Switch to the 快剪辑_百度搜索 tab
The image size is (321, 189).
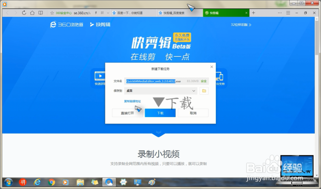180,13
